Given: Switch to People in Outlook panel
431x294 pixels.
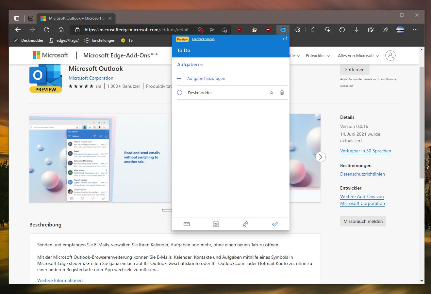Looking at the screenshot, I should pos(245,224).
